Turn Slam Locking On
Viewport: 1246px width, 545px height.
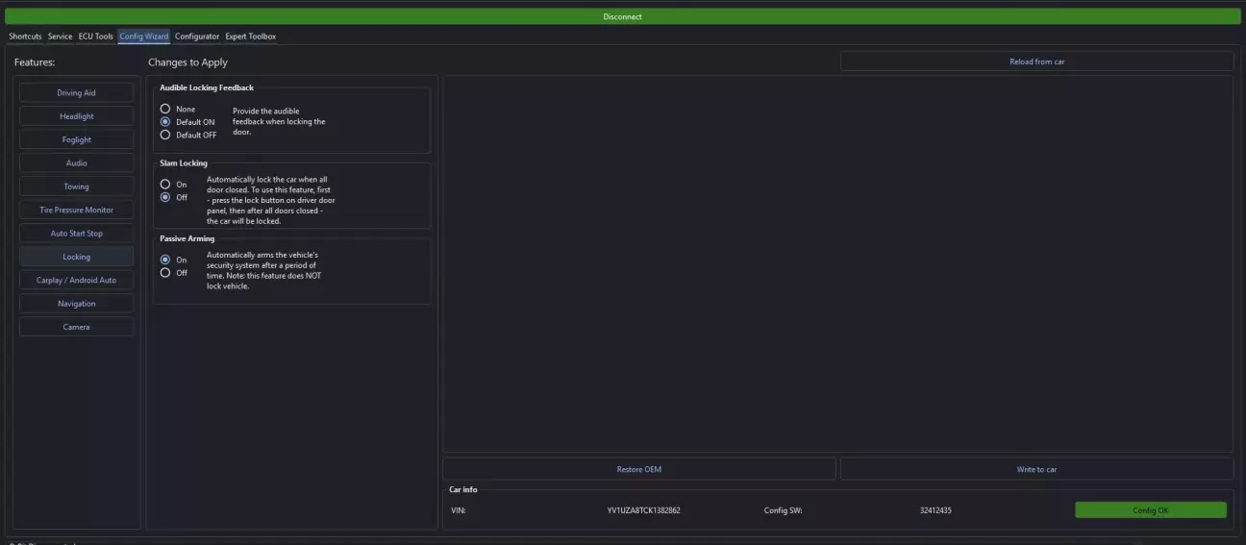pyautogui.click(x=165, y=185)
